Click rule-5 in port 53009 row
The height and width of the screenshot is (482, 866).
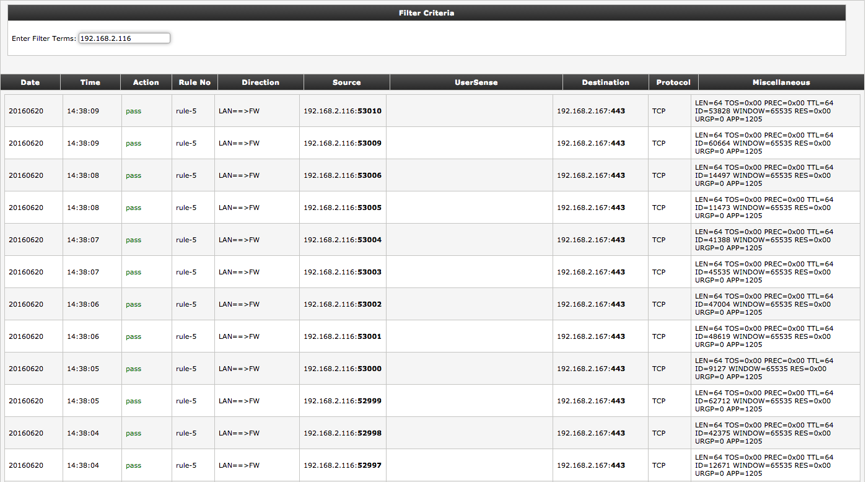click(x=186, y=143)
